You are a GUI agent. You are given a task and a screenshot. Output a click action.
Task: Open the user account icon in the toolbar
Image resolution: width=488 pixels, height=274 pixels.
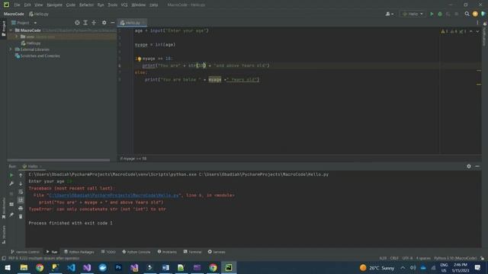click(389, 14)
